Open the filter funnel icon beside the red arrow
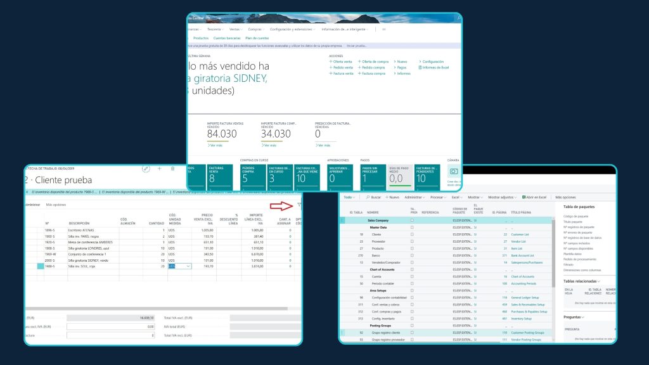Screen dimensions: 649x365 coord(299,205)
